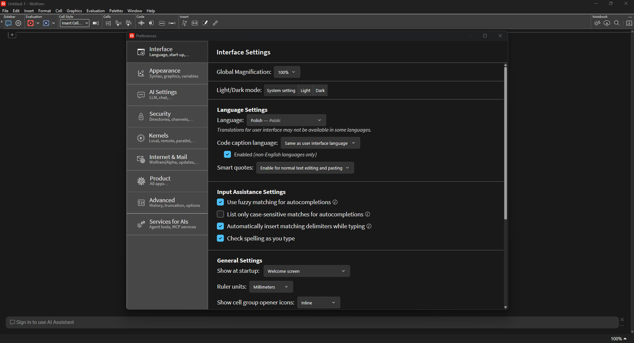Viewport: 634px width, 343px height.
Task: Insert an input cell with the In icon
Action: click(118, 23)
